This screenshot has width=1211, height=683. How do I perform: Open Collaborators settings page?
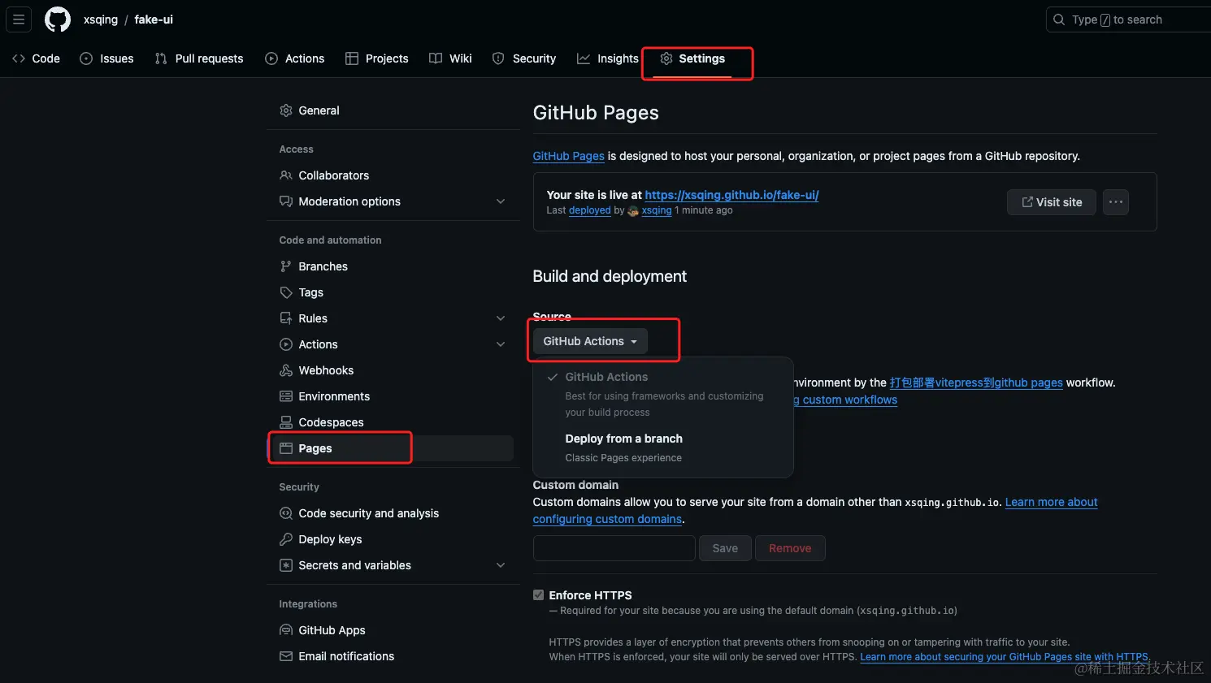[393, 175]
